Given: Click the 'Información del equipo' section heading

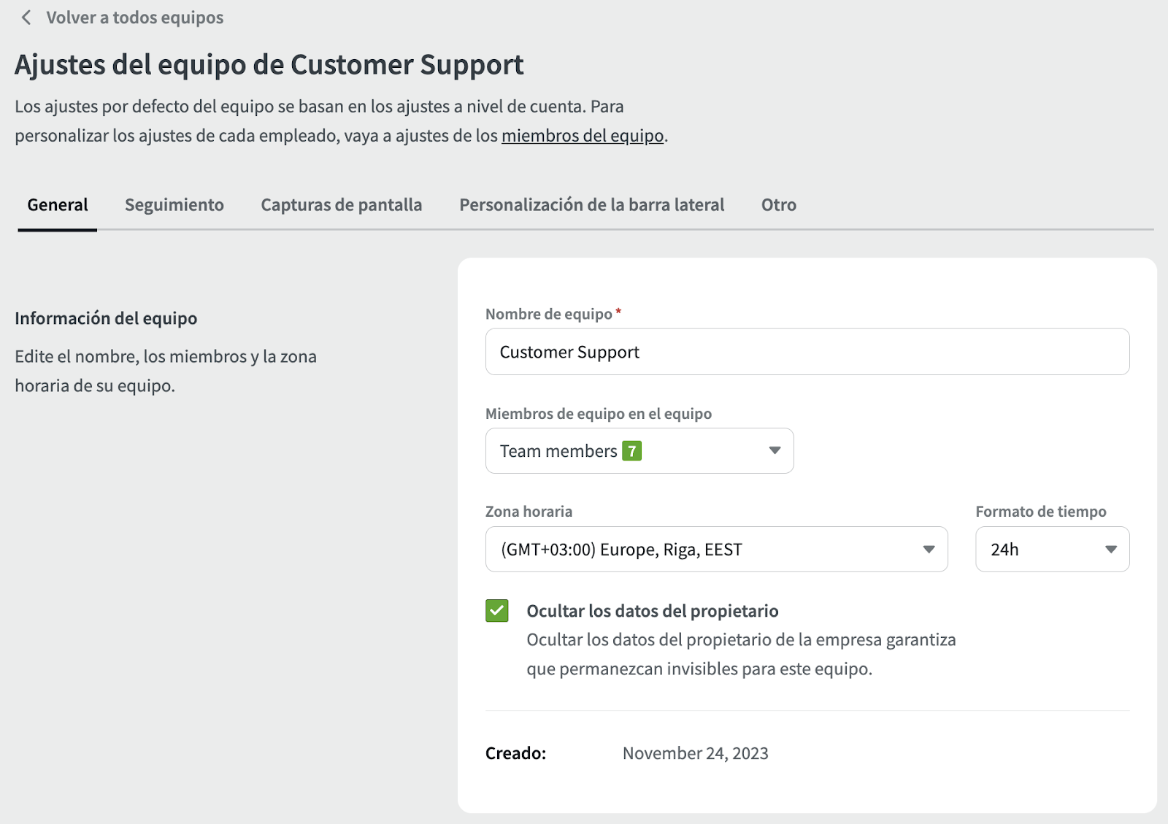Looking at the screenshot, I should coord(106,318).
